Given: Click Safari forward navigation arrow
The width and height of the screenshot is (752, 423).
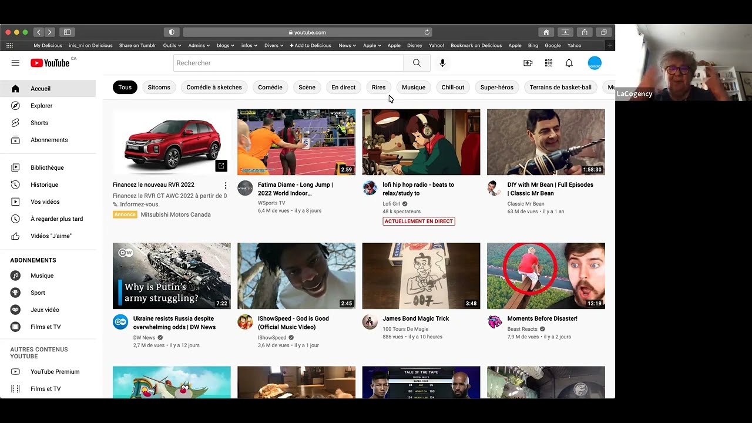Looking at the screenshot, I should coord(49,32).
